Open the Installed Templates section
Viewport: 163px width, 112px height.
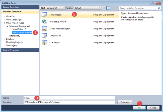pyautogui.click(x=20, y=11)
